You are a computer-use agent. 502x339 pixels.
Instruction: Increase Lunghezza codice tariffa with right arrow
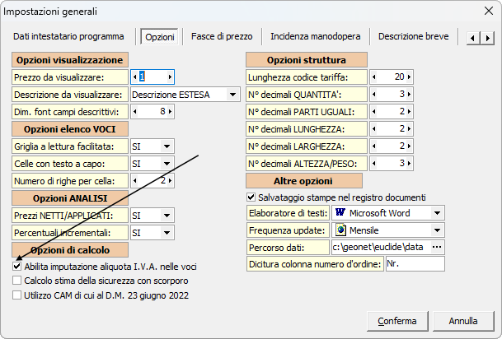[409, 77]
